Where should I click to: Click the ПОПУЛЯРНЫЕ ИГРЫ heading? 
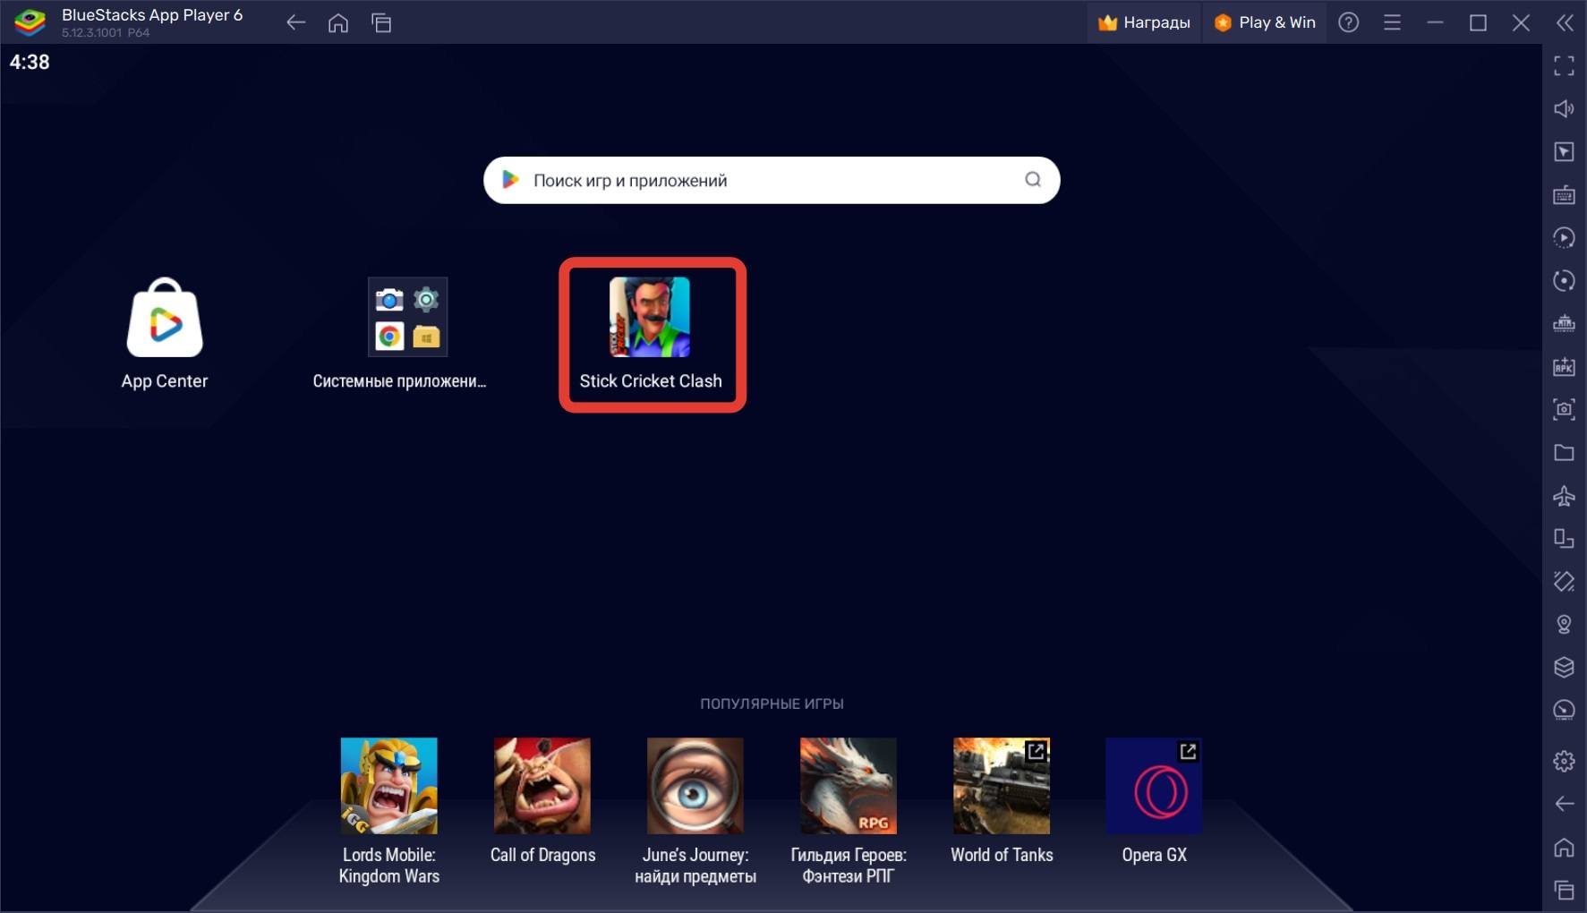pyautogui.click(x=772, y=704)
